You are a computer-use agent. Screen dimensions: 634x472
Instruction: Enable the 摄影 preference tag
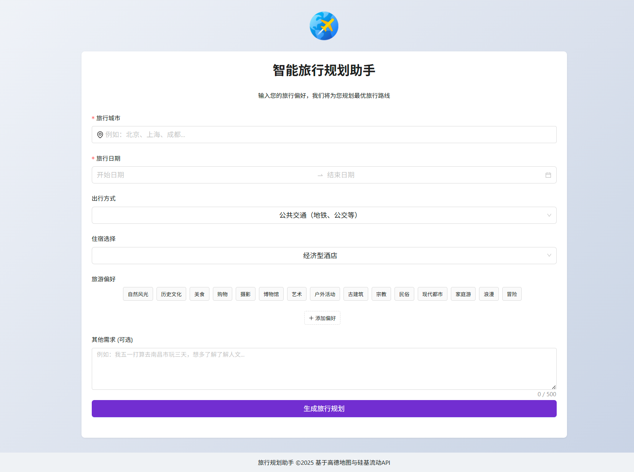pyautogui.click(x=245, y=294)
